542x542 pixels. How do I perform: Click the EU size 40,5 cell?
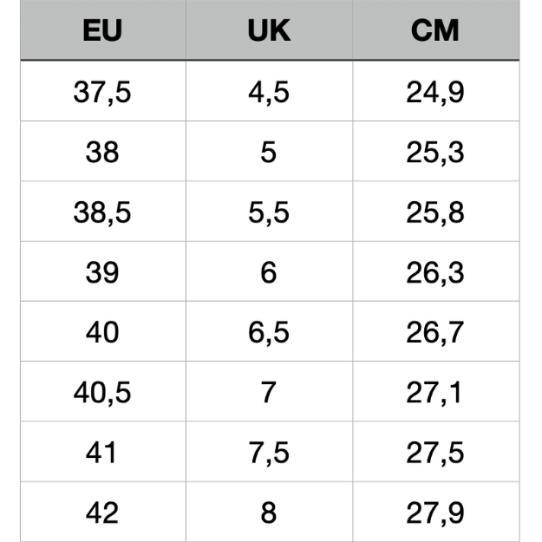tap(102, 392)
